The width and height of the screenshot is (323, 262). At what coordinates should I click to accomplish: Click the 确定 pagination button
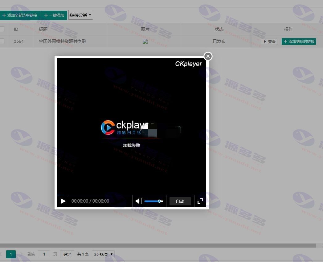pos(67,254)
